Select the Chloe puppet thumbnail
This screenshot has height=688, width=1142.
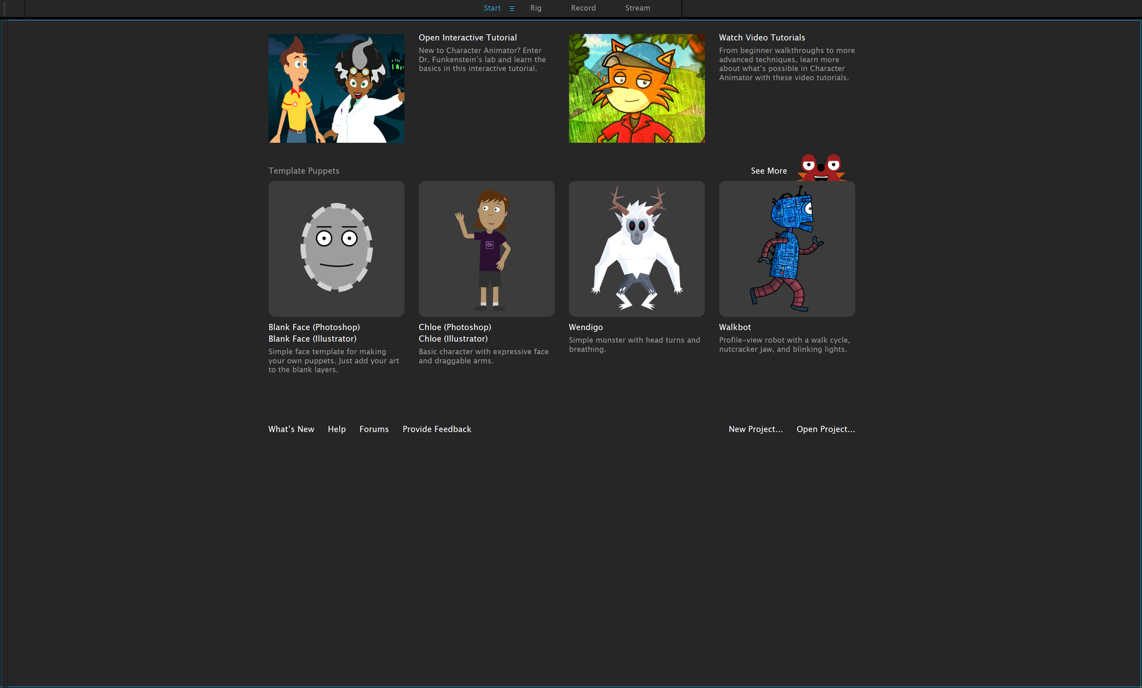[x=486, y=248]
